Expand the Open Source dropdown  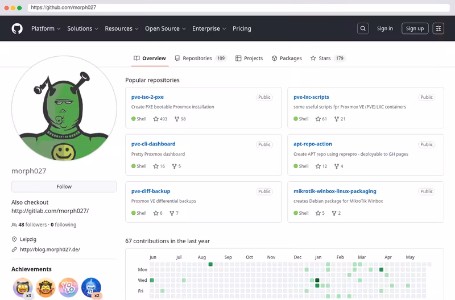tap(166, 28)
